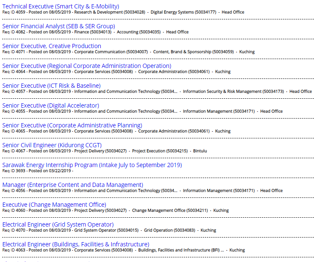Select details line for Req ID 4057

[157, 92]
